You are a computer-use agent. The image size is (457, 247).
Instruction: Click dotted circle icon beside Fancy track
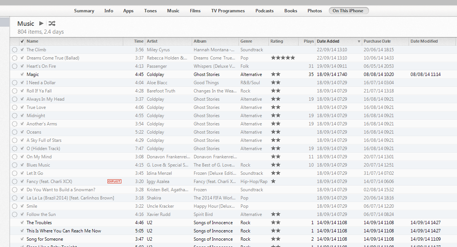(15, 182)
